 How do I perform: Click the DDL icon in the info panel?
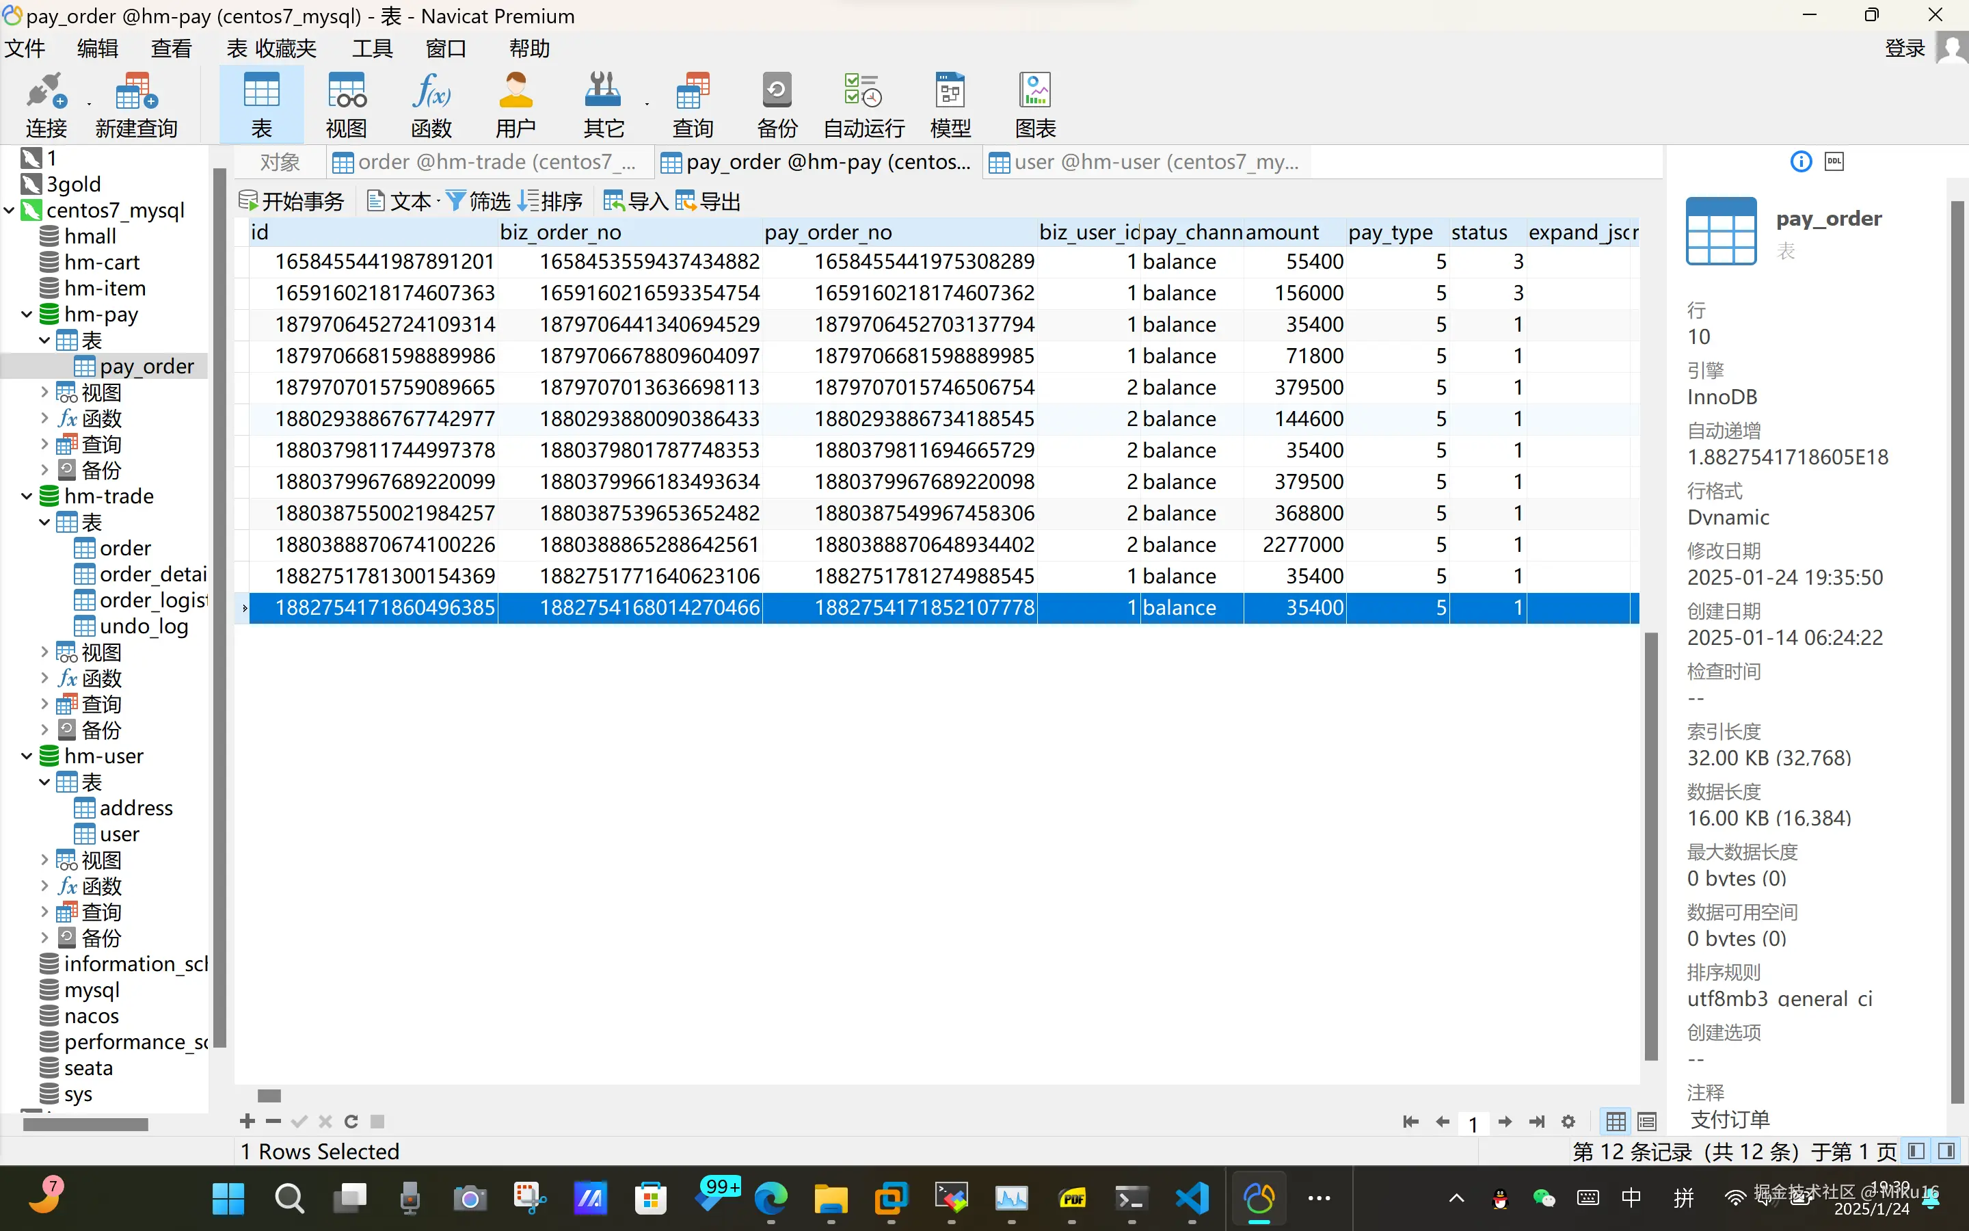click(x=1834, y=162)
